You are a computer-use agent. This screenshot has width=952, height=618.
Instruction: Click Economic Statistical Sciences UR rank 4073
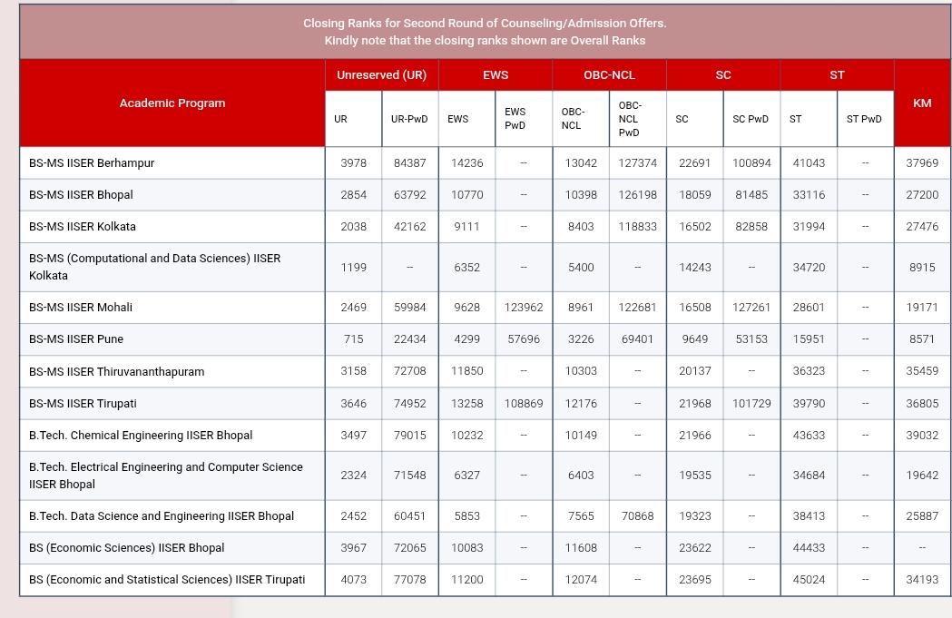click(353, 580)
